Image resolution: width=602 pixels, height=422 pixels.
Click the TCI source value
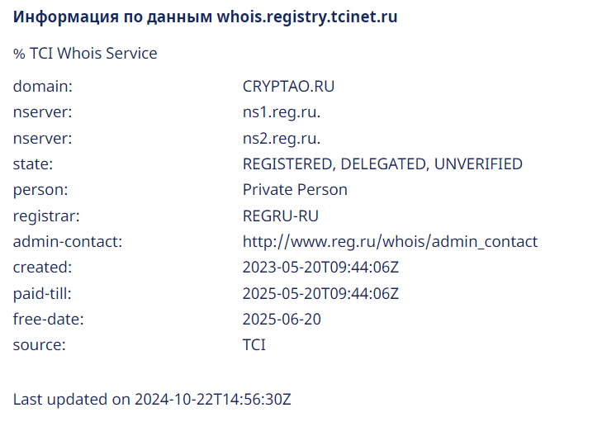point(254,345)
